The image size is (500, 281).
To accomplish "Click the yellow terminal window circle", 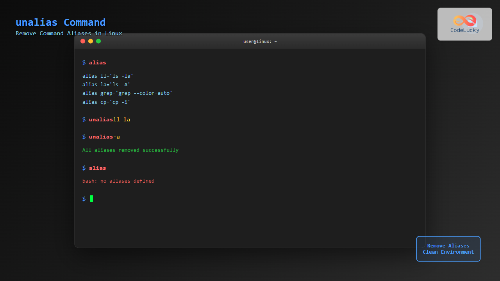I will click(91, 41).
